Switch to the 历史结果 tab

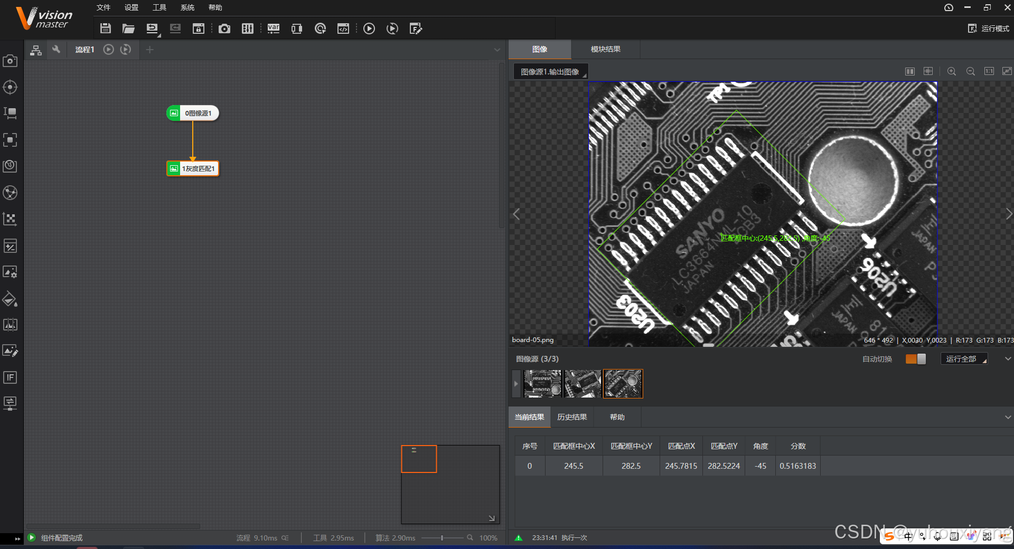coord(572,417)
